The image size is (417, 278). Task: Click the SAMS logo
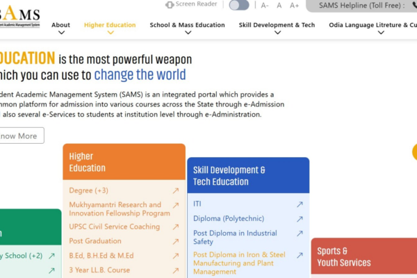19,14
